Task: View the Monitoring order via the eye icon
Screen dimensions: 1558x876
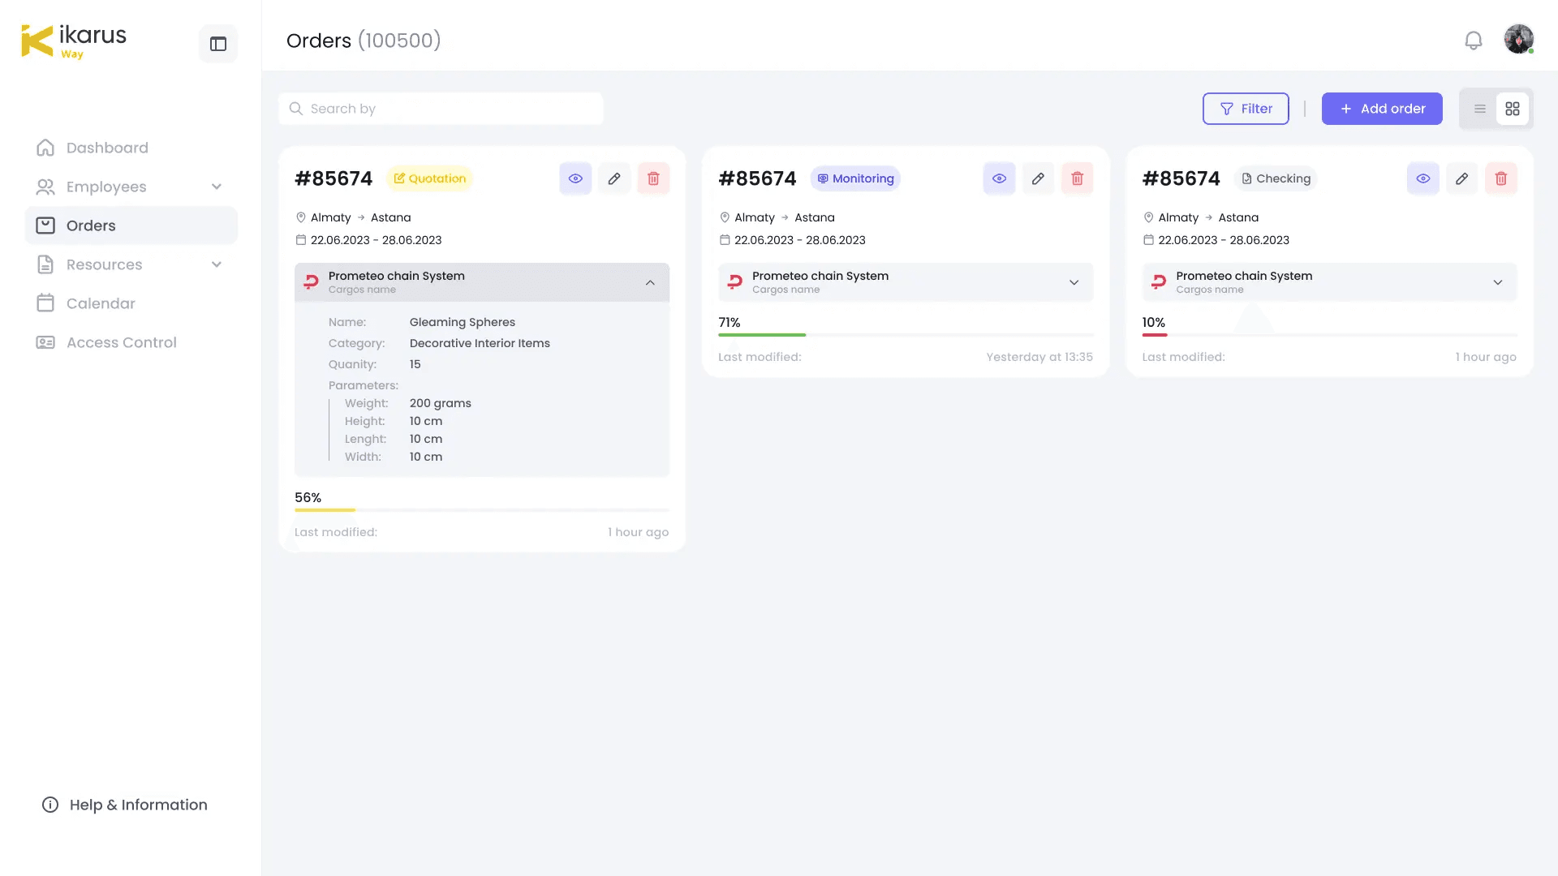Action: coord(999,178)
